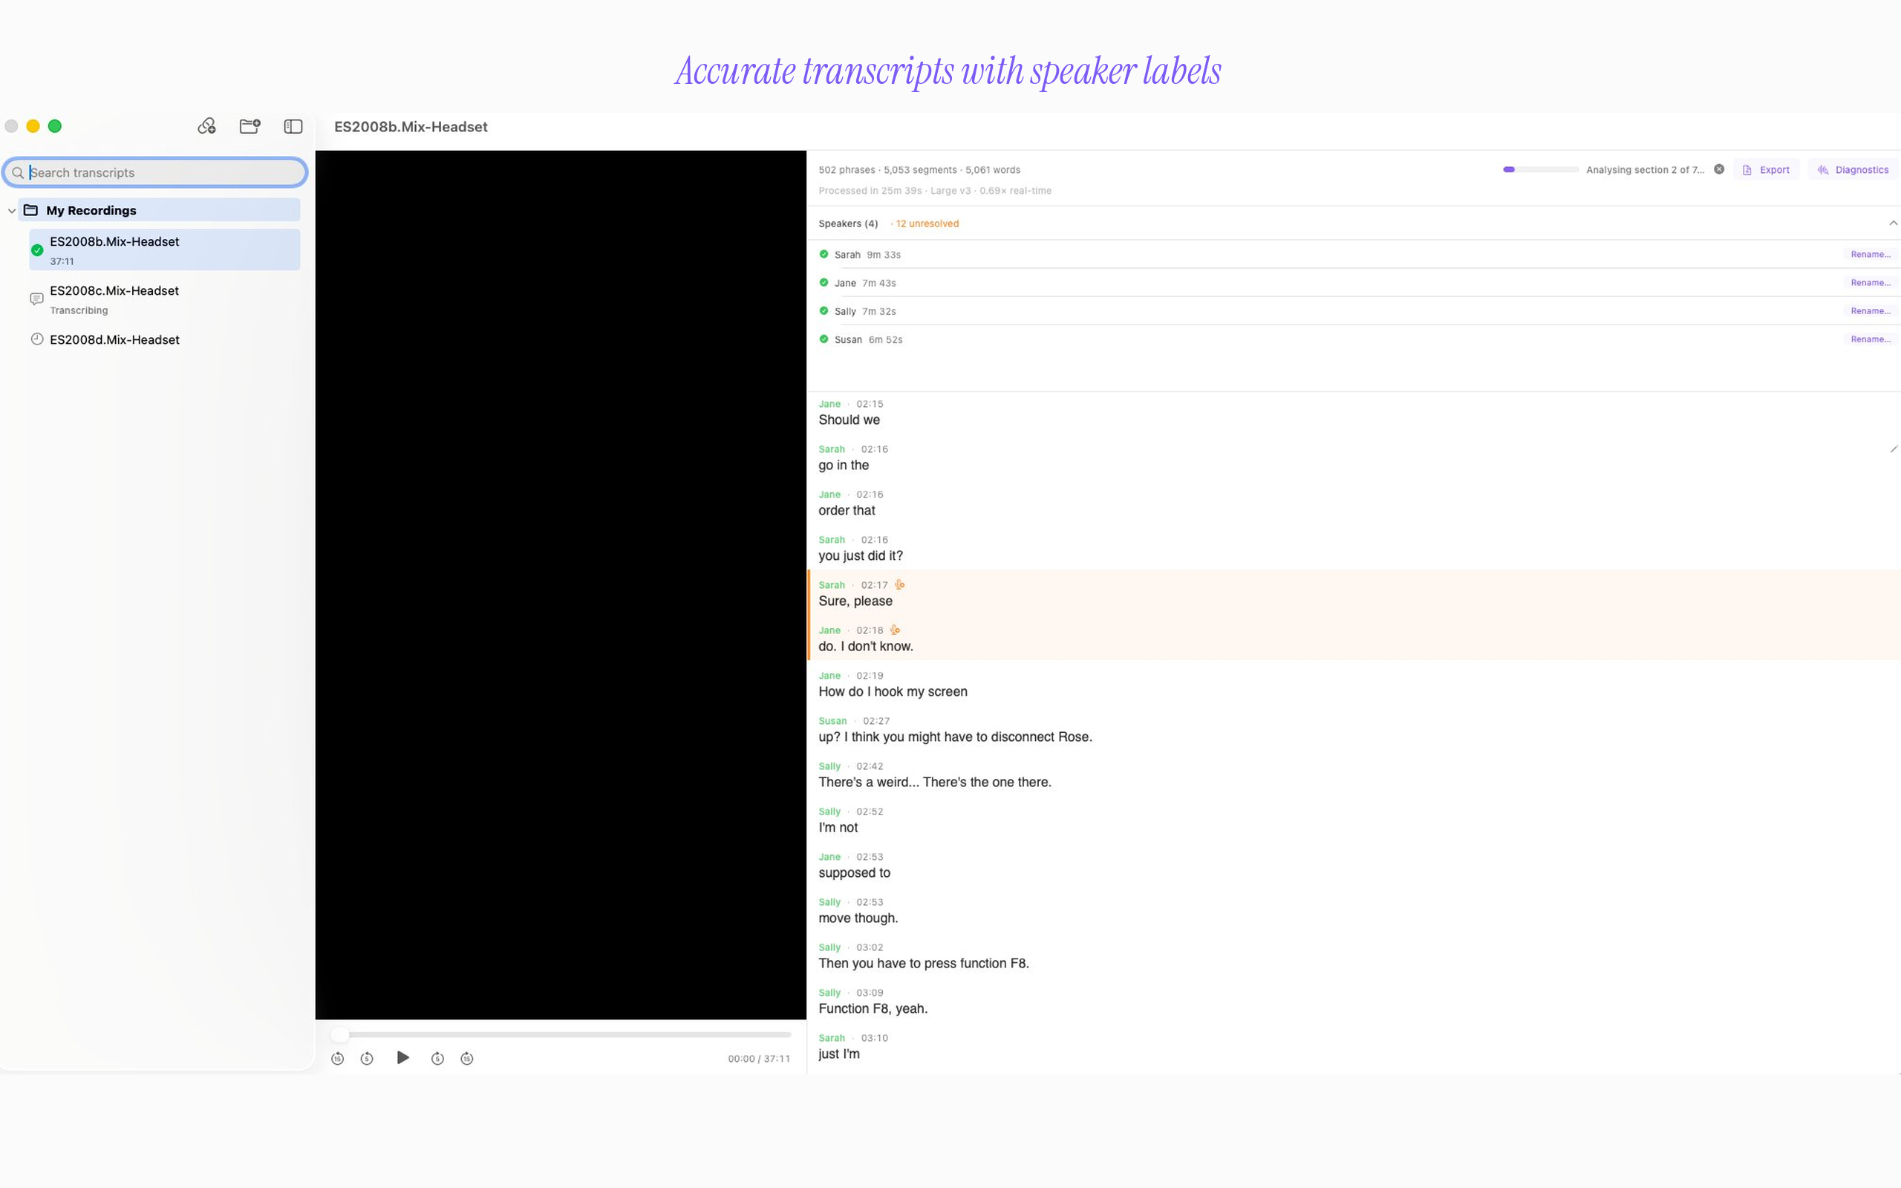
Task: Click the edit pencil beside Sarah 02:16
Action: click(1893, 449)
